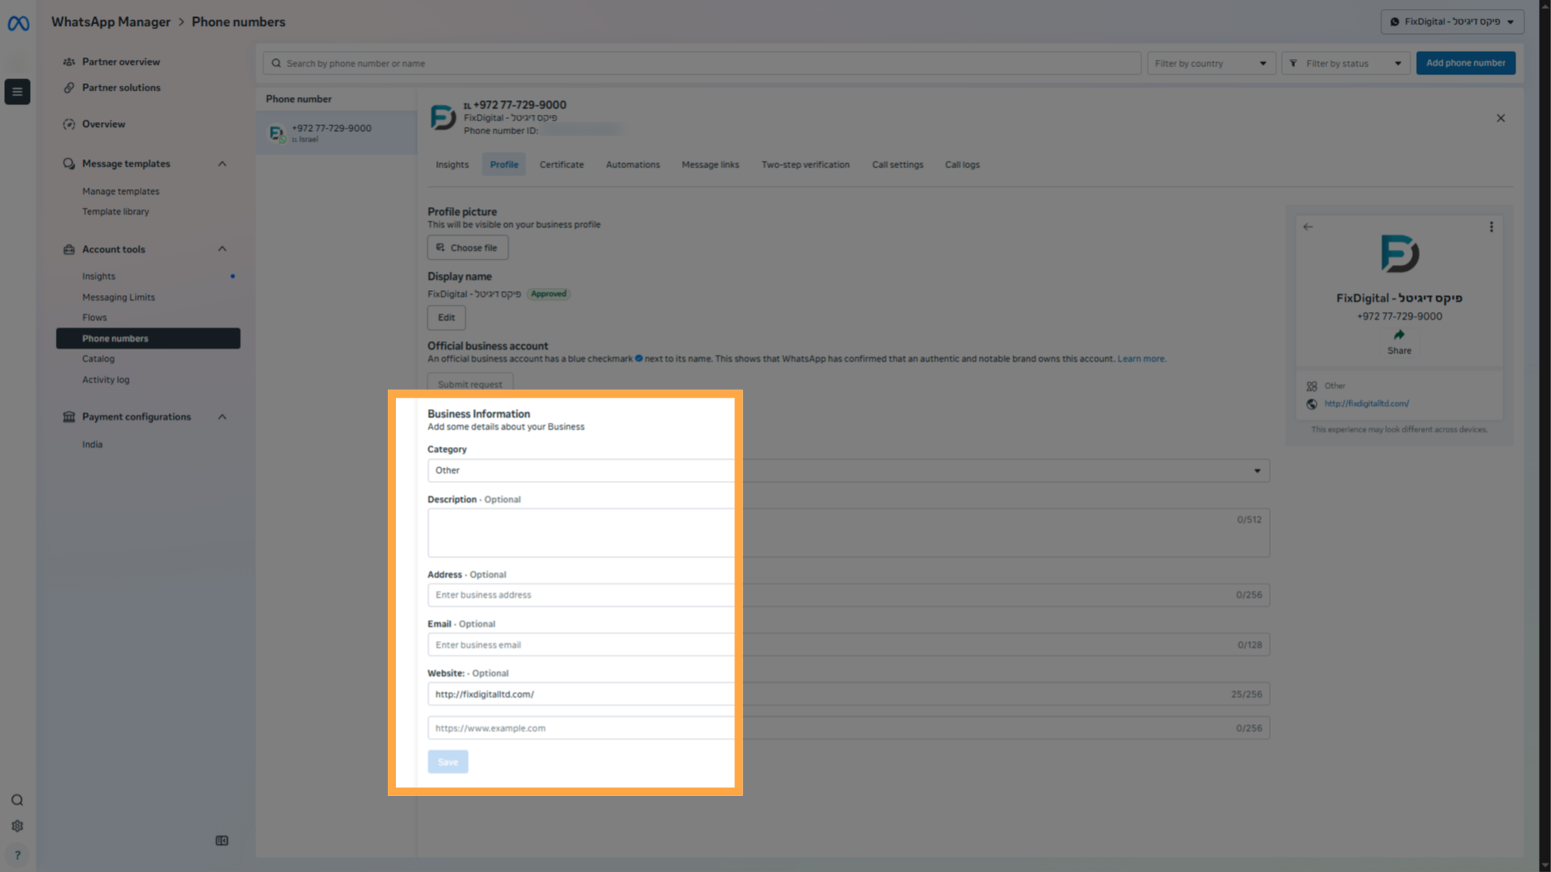Click the Submit request button
Image resolution: width=1551 pixels, height=872 pixels.
470,384
